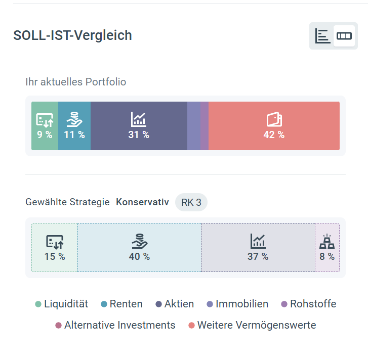Toggle the Renten legend entry

click(121, 304)
